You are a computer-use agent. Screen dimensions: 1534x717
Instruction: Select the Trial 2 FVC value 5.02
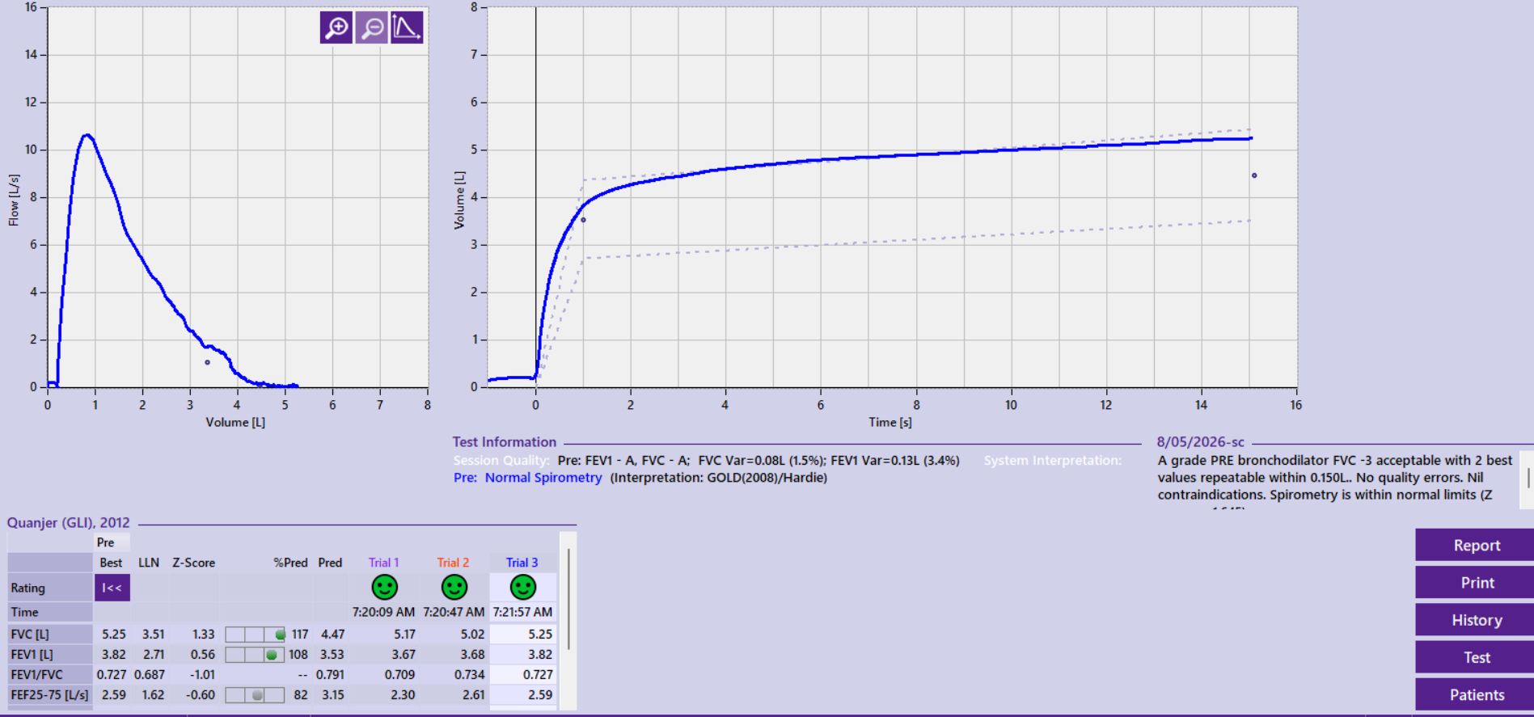[x=473, y=635]
